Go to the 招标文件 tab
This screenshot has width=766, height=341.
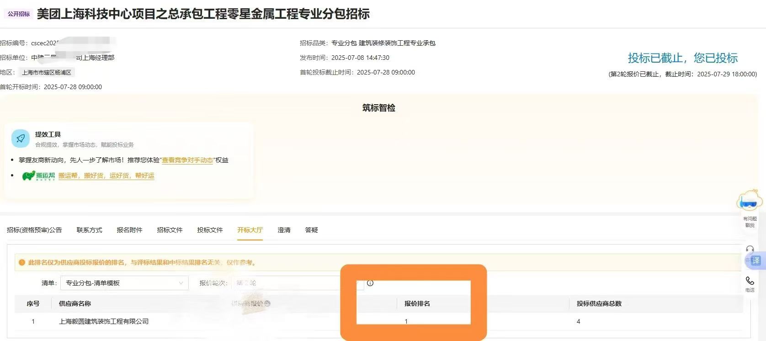point(170,230)
